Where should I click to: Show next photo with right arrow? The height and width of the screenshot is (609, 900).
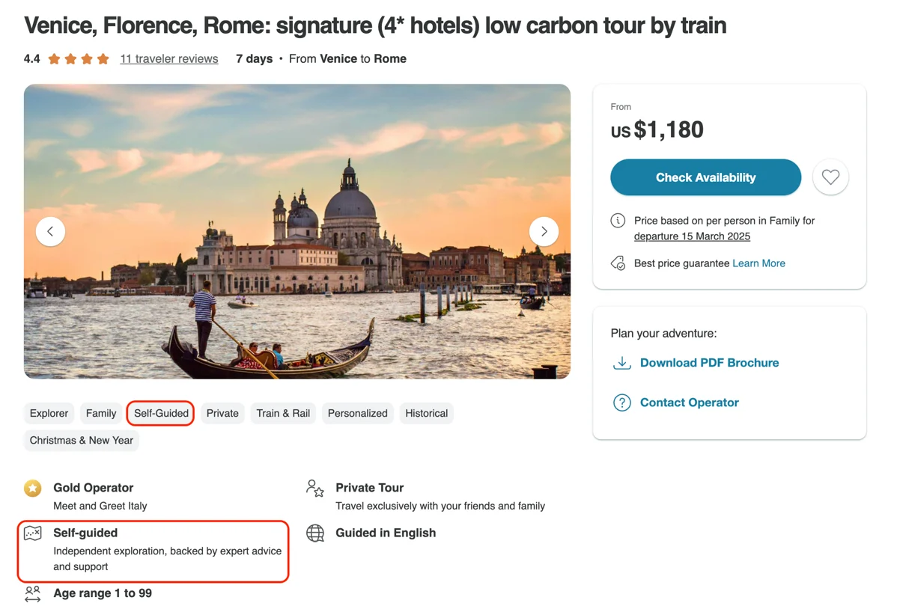point(544,231)
